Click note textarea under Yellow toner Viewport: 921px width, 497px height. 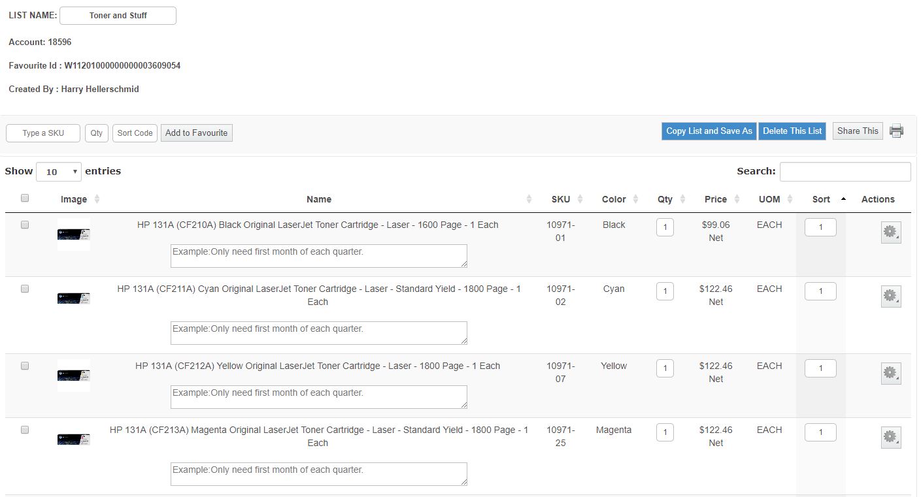tap(319, 397)
